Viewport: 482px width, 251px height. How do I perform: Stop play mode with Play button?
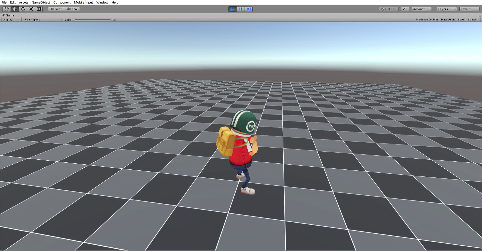tap(232, 9)
